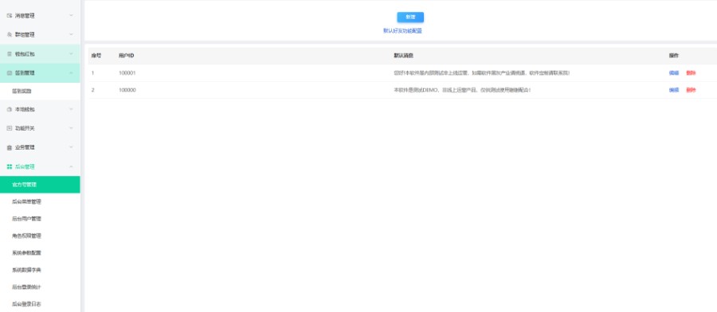717x312 pixels.
Task: Expand the 业务管理 menu chevron
Action: [x=71, y=147]
